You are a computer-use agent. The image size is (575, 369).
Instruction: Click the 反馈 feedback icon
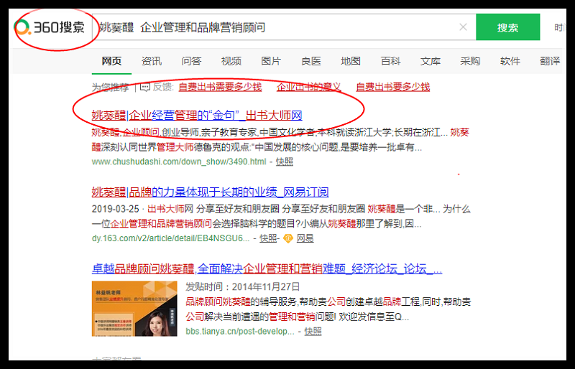click(x=144, y=87)
